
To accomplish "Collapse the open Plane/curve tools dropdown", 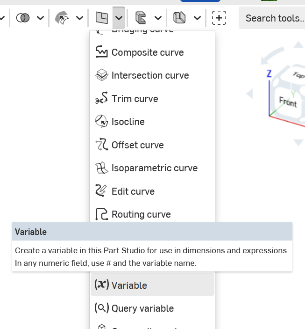I will coord(119,18).
